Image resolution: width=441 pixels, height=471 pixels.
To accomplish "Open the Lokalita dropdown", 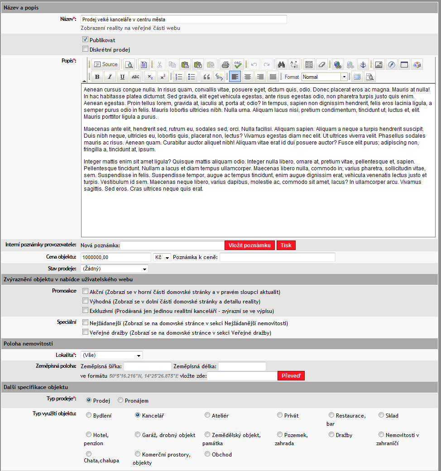I will 111,355.
